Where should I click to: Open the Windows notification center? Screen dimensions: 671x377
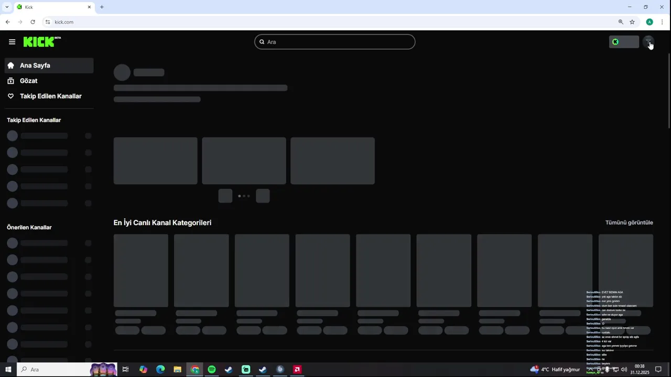[x=658, y=370]
